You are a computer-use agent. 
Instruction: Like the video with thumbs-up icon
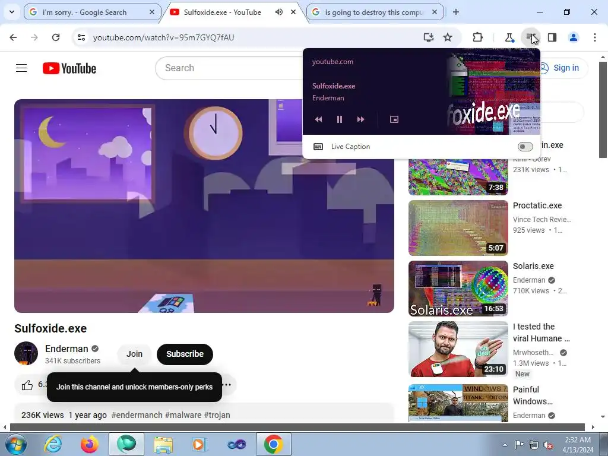tap(27, 385)
